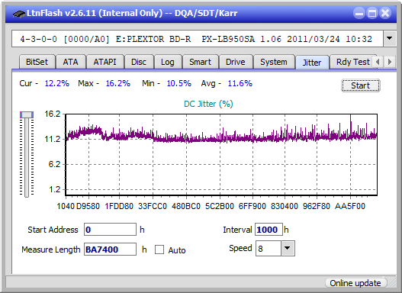
Task: Close the LtnFlash window
Action: tap(385, 13)
